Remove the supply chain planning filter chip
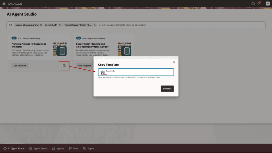 41,25
